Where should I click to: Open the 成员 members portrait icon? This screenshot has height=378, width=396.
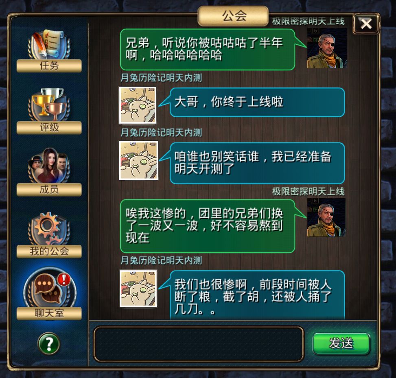[x=49, y=165]
